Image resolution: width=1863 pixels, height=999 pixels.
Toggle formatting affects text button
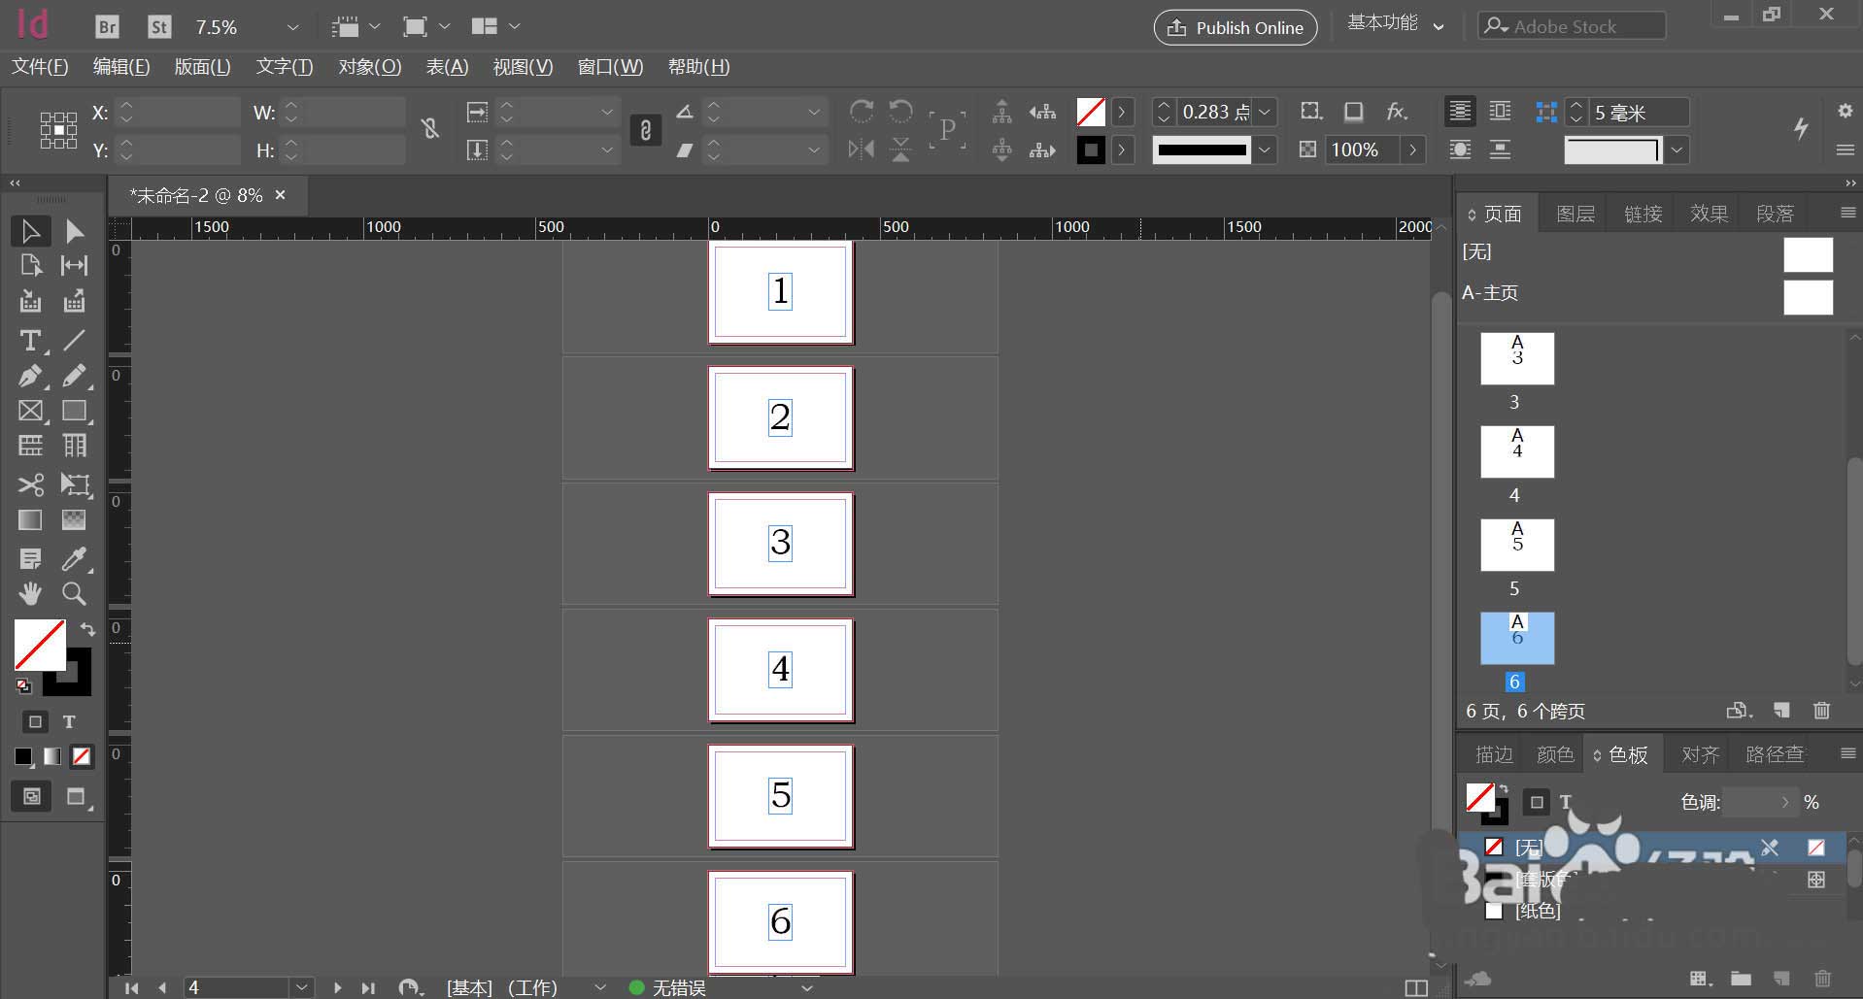coord(69,721)
